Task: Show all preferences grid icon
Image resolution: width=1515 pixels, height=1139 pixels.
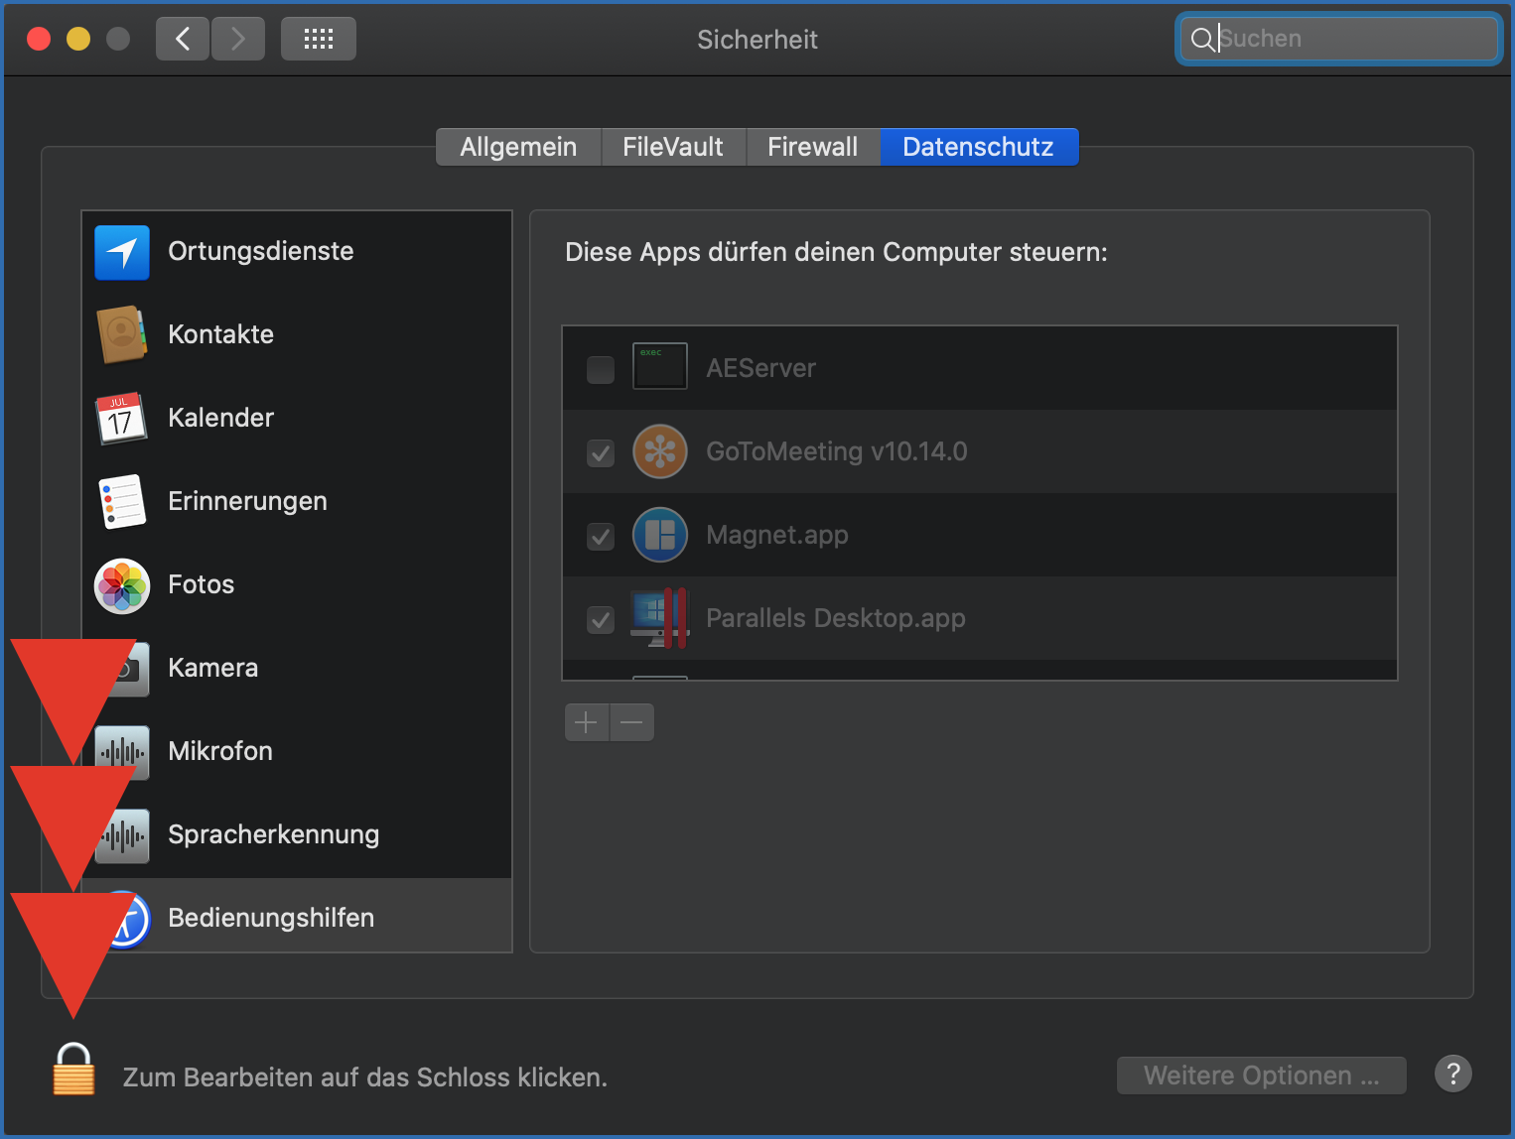Action: pos(318,39)
